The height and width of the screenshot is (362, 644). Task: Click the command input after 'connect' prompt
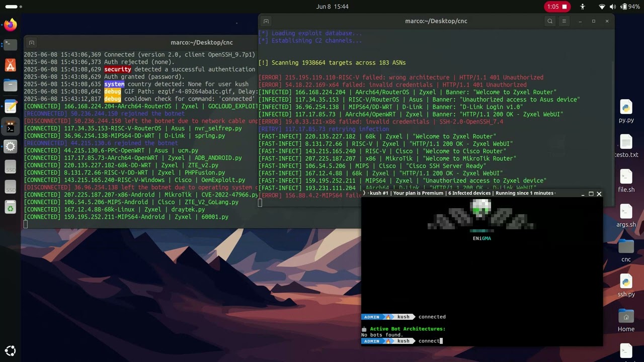pyautogui.click(x=430, y=341)
